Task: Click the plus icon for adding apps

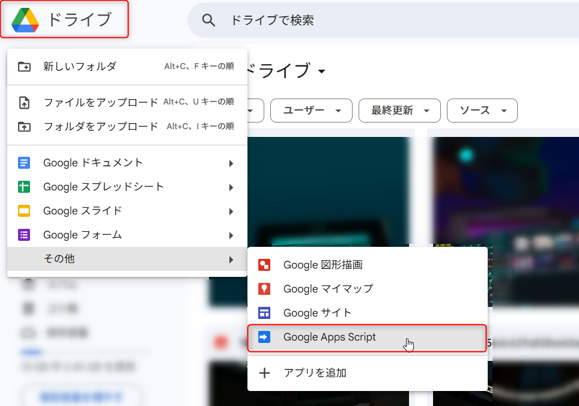Action: [x=264, y=373]
